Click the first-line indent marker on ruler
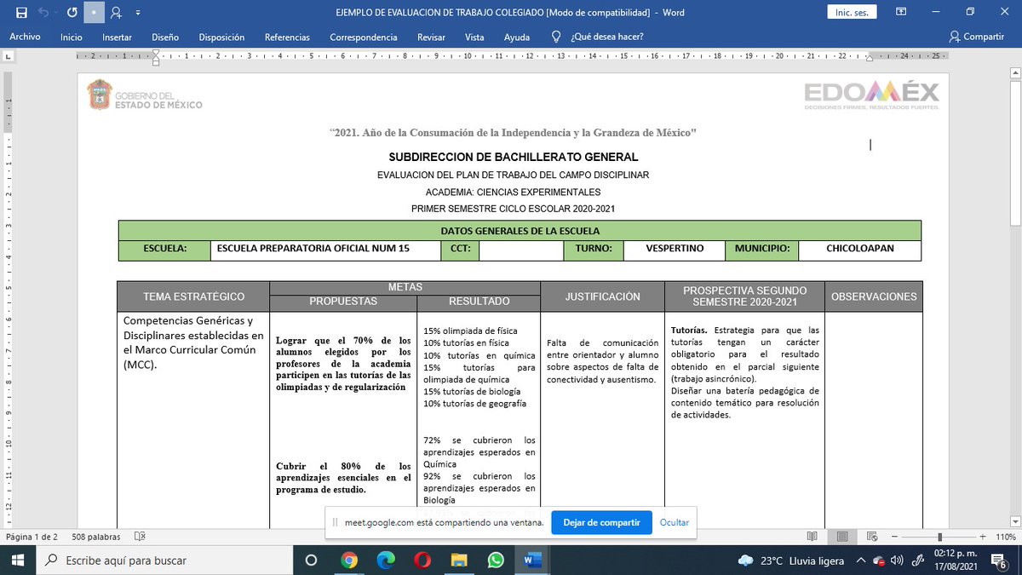Image resolution: width=1022 pixels, height=575 pixels. click(x=156, y=53)
